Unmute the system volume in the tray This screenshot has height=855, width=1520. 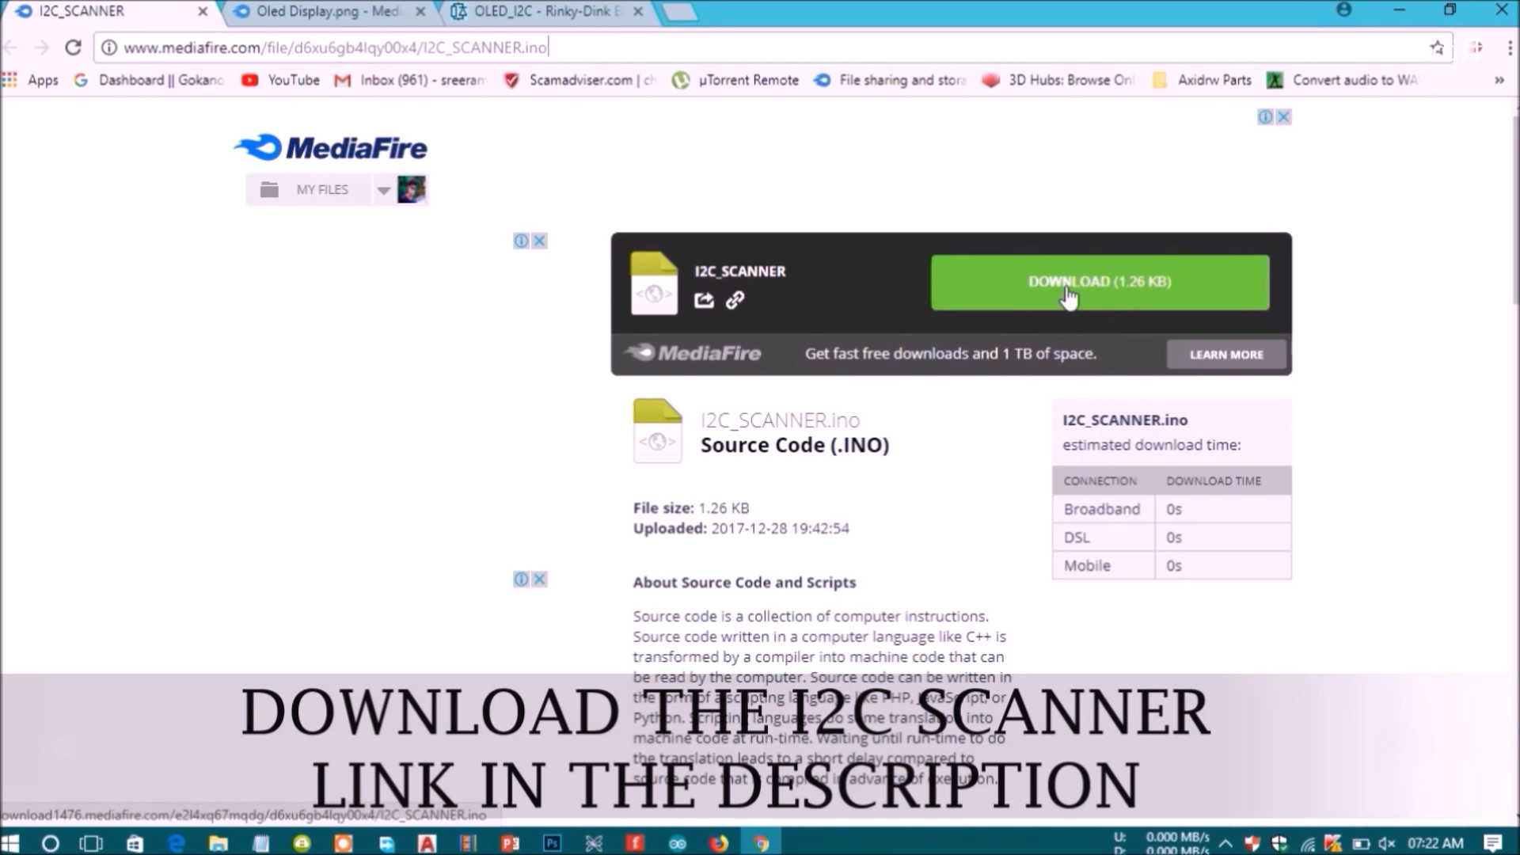click(x=1386, y=843)
